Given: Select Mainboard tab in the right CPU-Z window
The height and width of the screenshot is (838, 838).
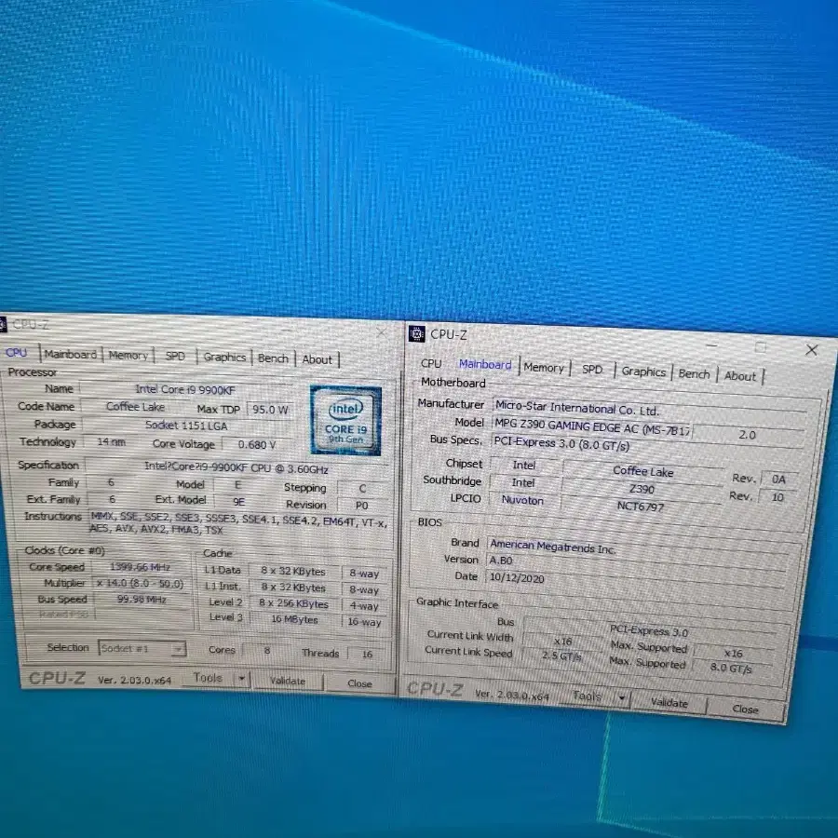Looking at the screenshot, I should click(x=485, y=364).
